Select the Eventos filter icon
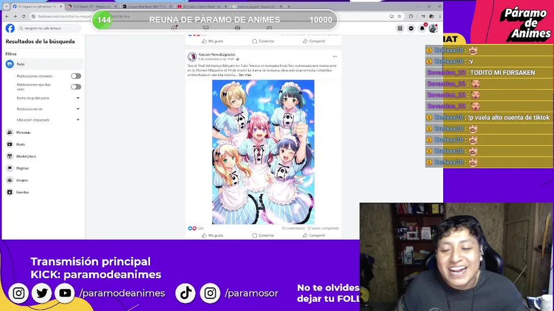 10,192
